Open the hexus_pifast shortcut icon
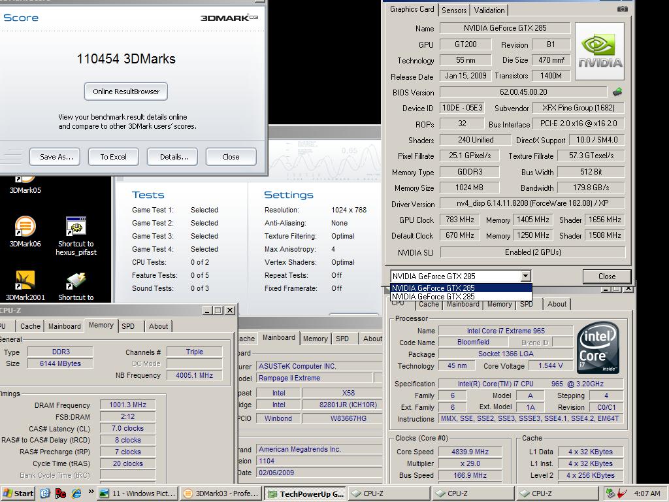The image size is (669, 502). (76, 236)
